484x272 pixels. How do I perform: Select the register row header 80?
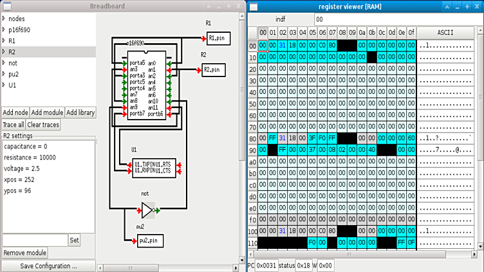(x=252, y=138)
